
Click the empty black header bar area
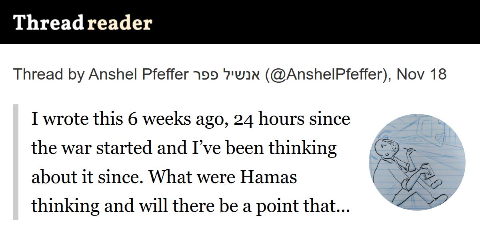click(316, 22)
